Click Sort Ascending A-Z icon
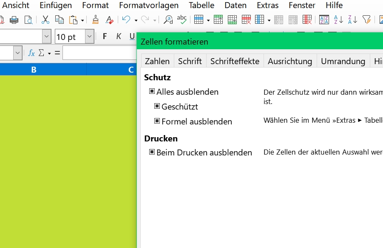383x248 pixels. (x=338, y=20)
